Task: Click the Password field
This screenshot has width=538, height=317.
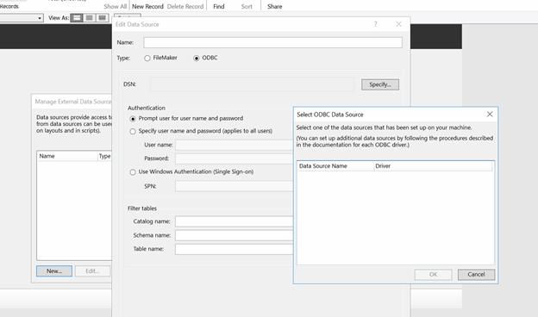Action: click(x=235, y=158)
